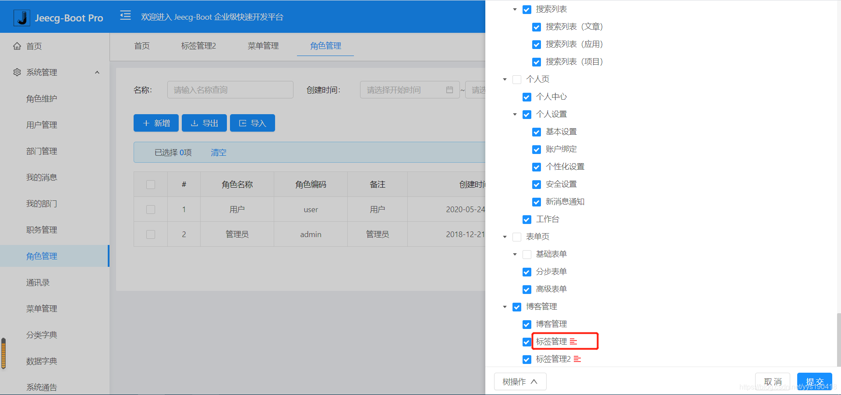The width and height of the screenshot is (841, 395).
Task: Click the 提交 button
Action: (x=815, y=381)
